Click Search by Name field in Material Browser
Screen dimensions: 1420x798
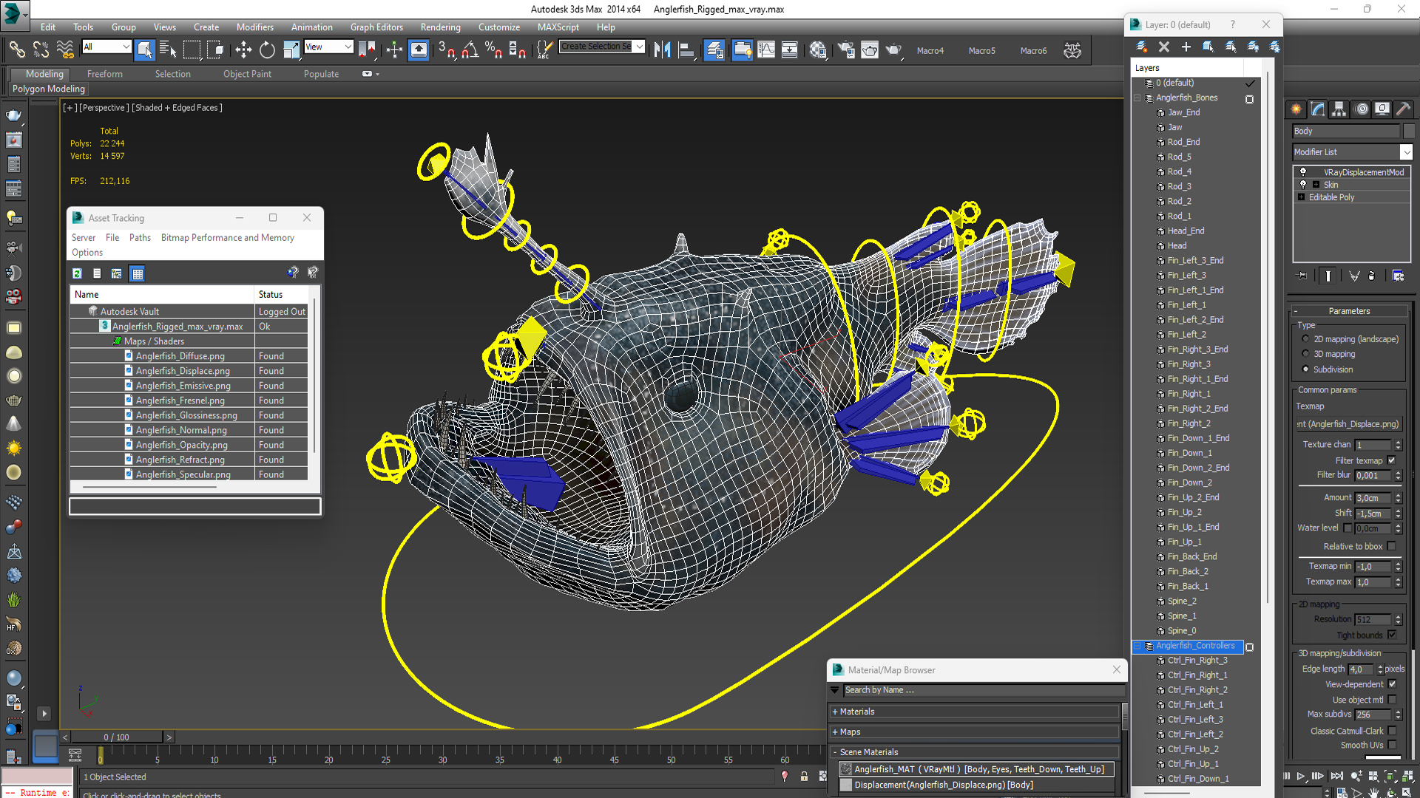pyautogui.click(x=984, y=690)
